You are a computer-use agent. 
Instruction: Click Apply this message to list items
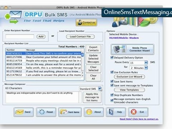click(x=92, y=97)
